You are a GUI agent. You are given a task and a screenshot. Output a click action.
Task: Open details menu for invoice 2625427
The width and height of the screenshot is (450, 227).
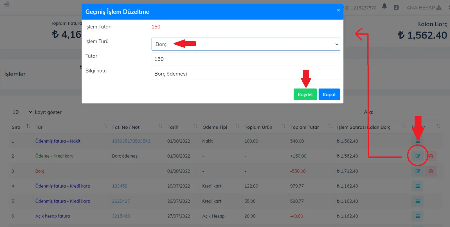(x=418, y=201)
